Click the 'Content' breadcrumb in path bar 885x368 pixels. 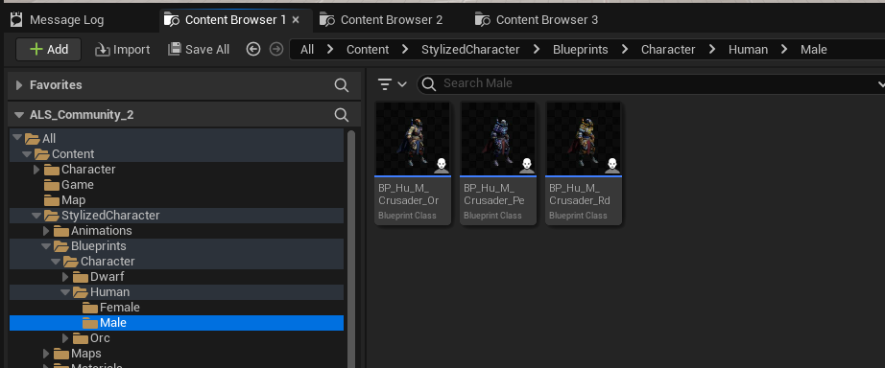pos(368,50)
